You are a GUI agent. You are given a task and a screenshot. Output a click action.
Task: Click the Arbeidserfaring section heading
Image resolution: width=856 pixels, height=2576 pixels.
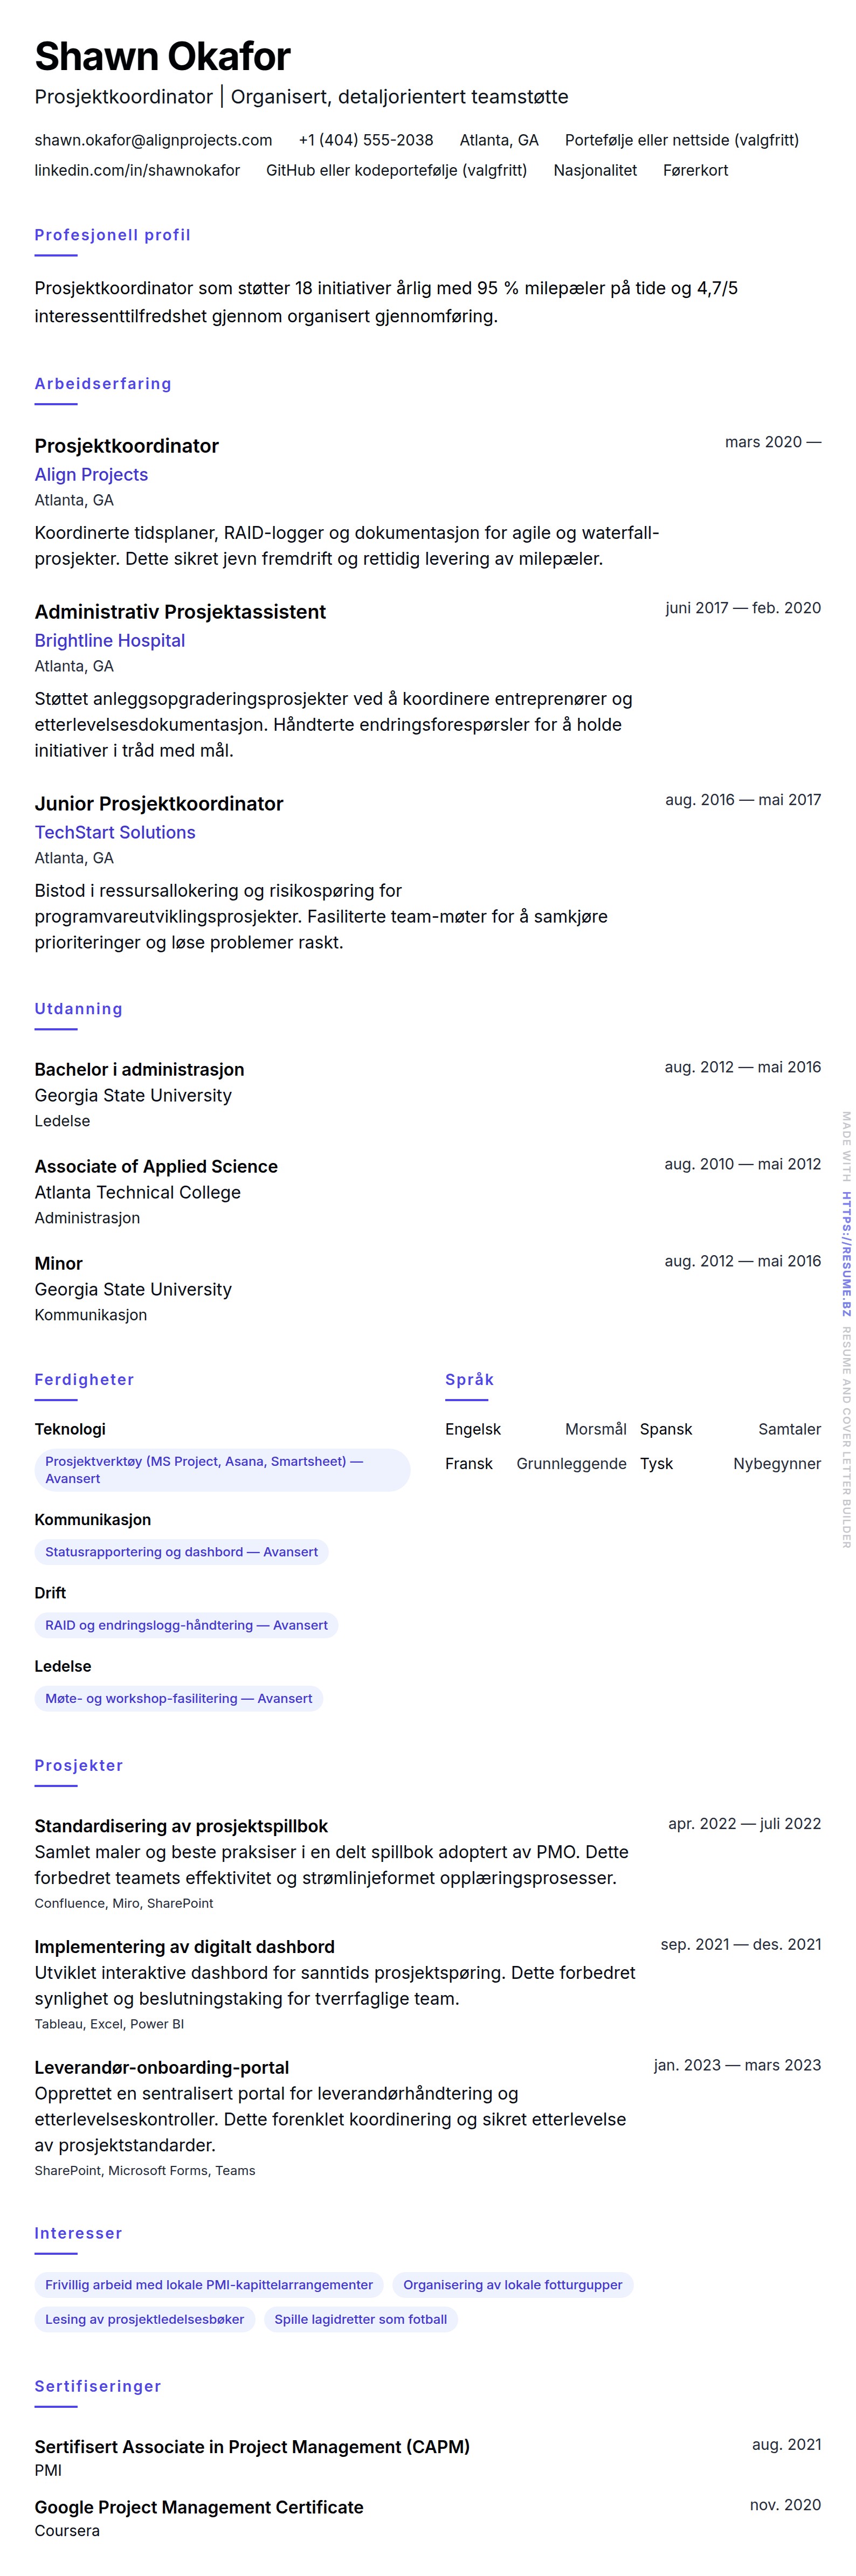(103, 384)
